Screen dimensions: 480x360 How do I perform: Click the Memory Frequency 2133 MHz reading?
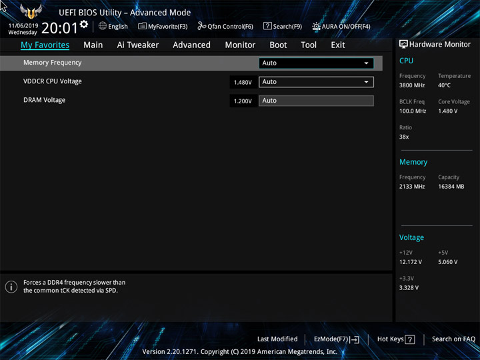(x=412, y=187)
